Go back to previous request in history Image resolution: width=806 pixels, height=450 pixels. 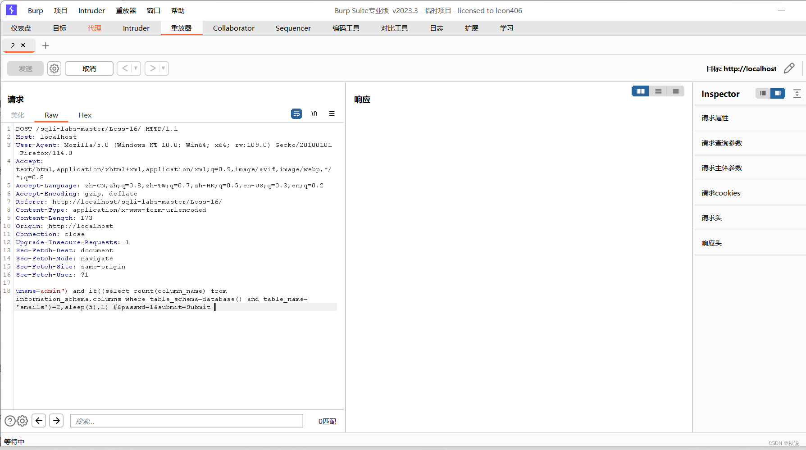click(125, 68)
